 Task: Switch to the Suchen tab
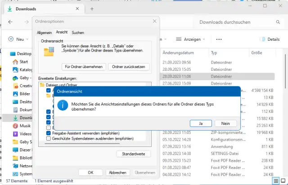click(x=78, y=33)
